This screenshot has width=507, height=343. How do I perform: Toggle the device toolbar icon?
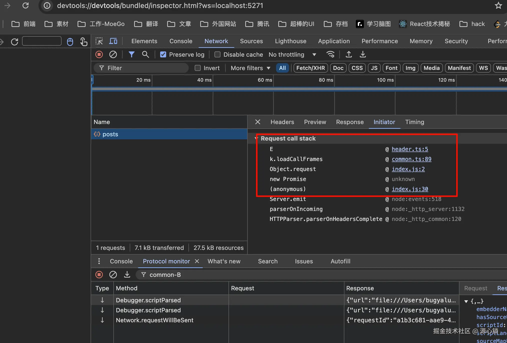113,41
